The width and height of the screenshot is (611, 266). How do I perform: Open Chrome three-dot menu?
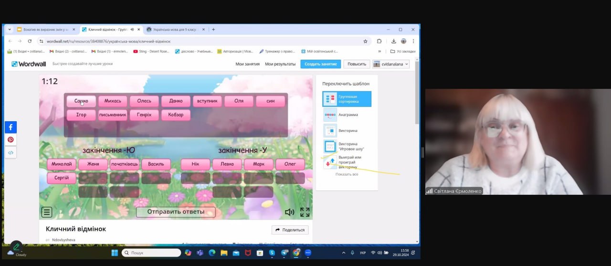413,41
